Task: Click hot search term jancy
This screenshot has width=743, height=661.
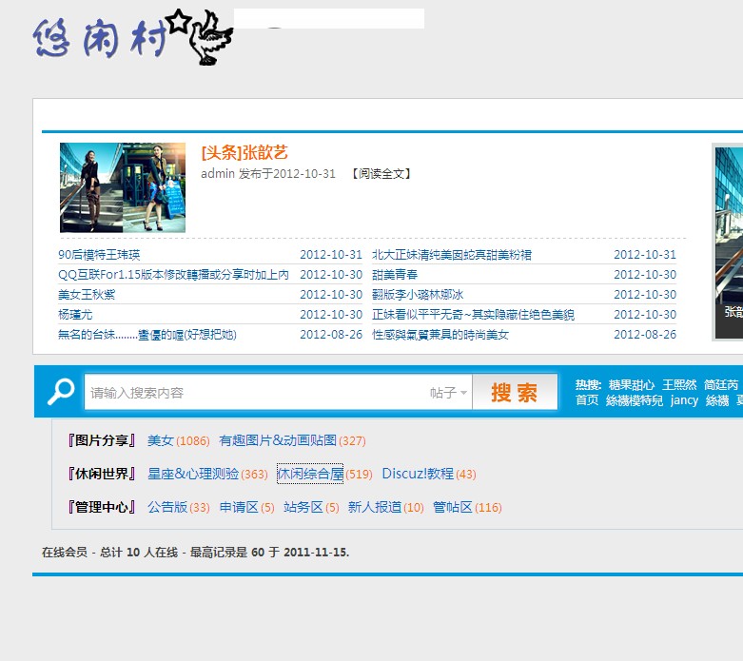Action: [684, 399]
